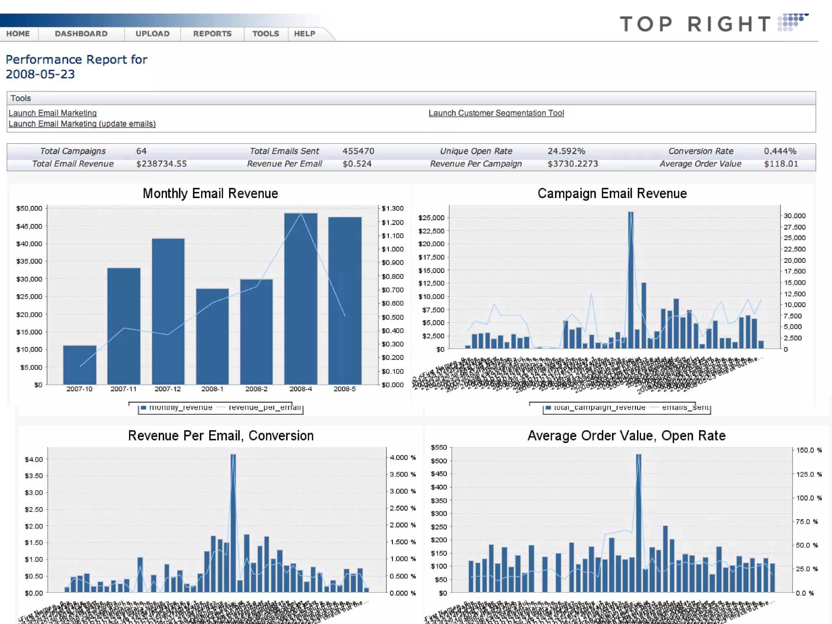Go to the UPLOAD tab

[152, 34]
